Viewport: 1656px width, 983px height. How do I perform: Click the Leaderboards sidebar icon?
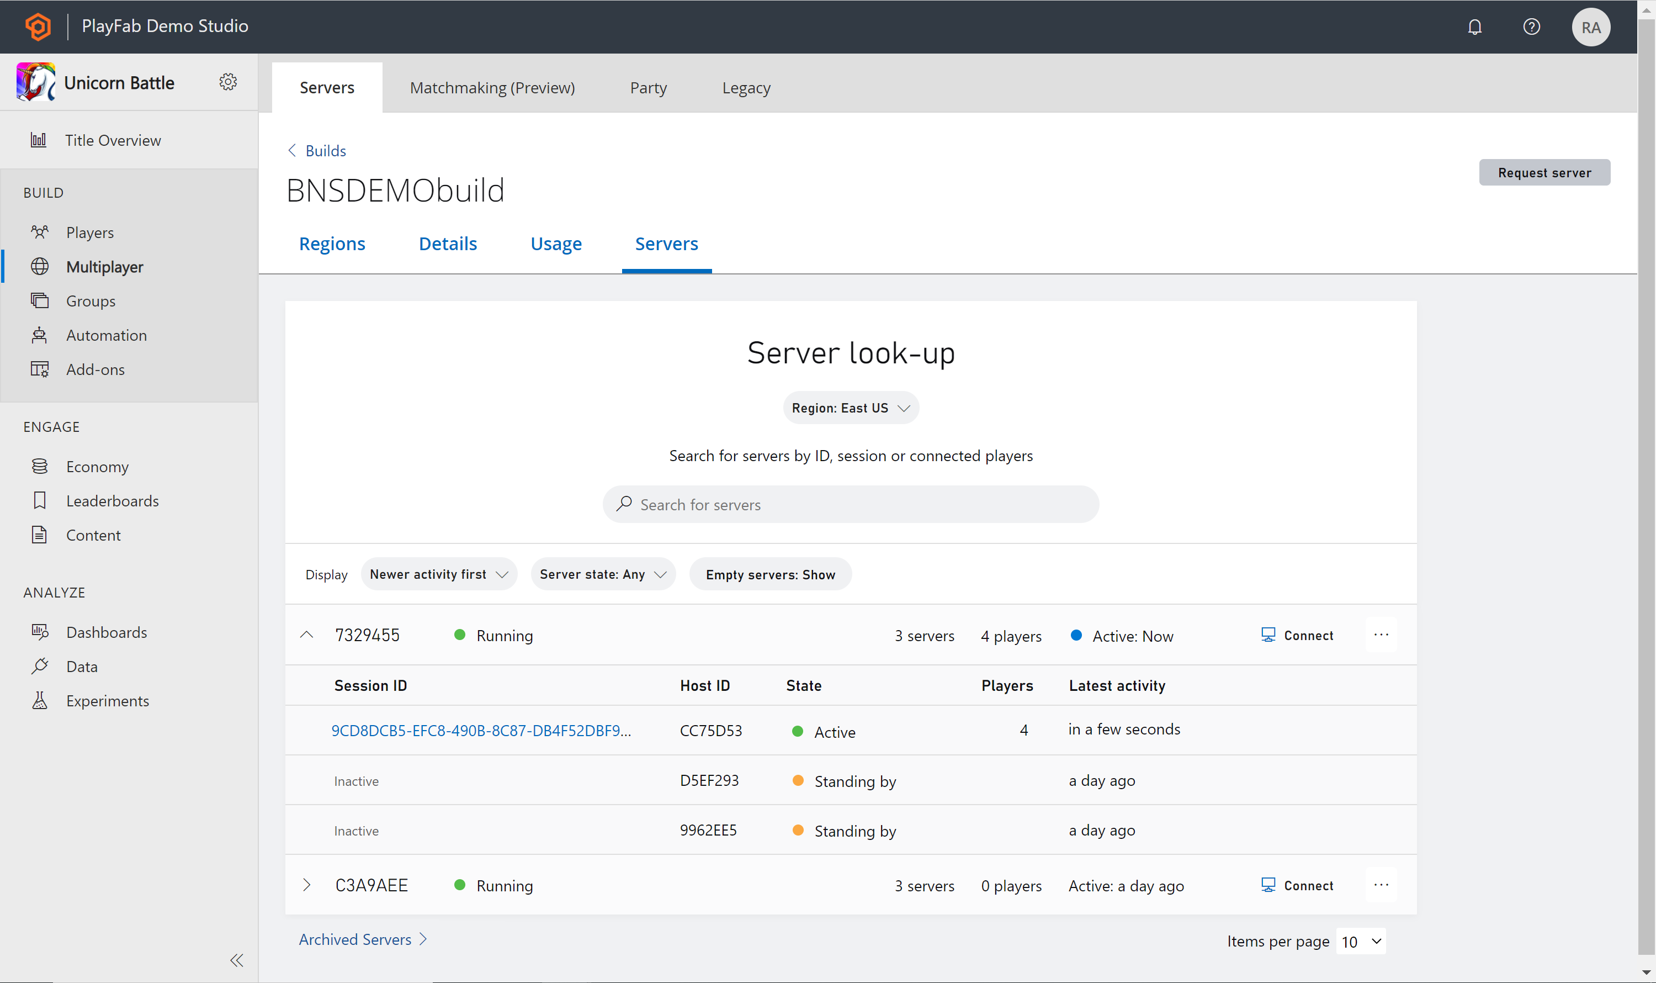[x=40, y=500]
